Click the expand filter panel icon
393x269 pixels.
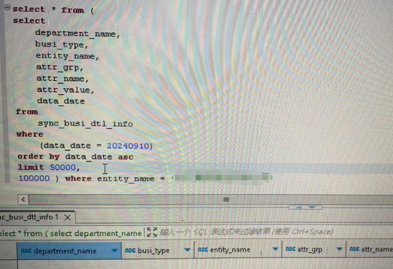click(x=152, y=232)
